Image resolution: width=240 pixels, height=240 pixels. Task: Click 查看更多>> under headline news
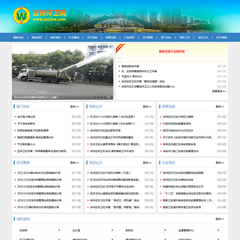click(x=219, y=91)
